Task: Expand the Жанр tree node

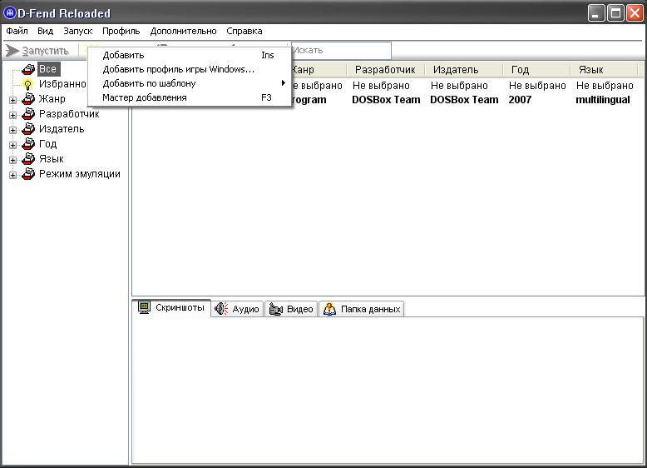Action: pos(12,101)
